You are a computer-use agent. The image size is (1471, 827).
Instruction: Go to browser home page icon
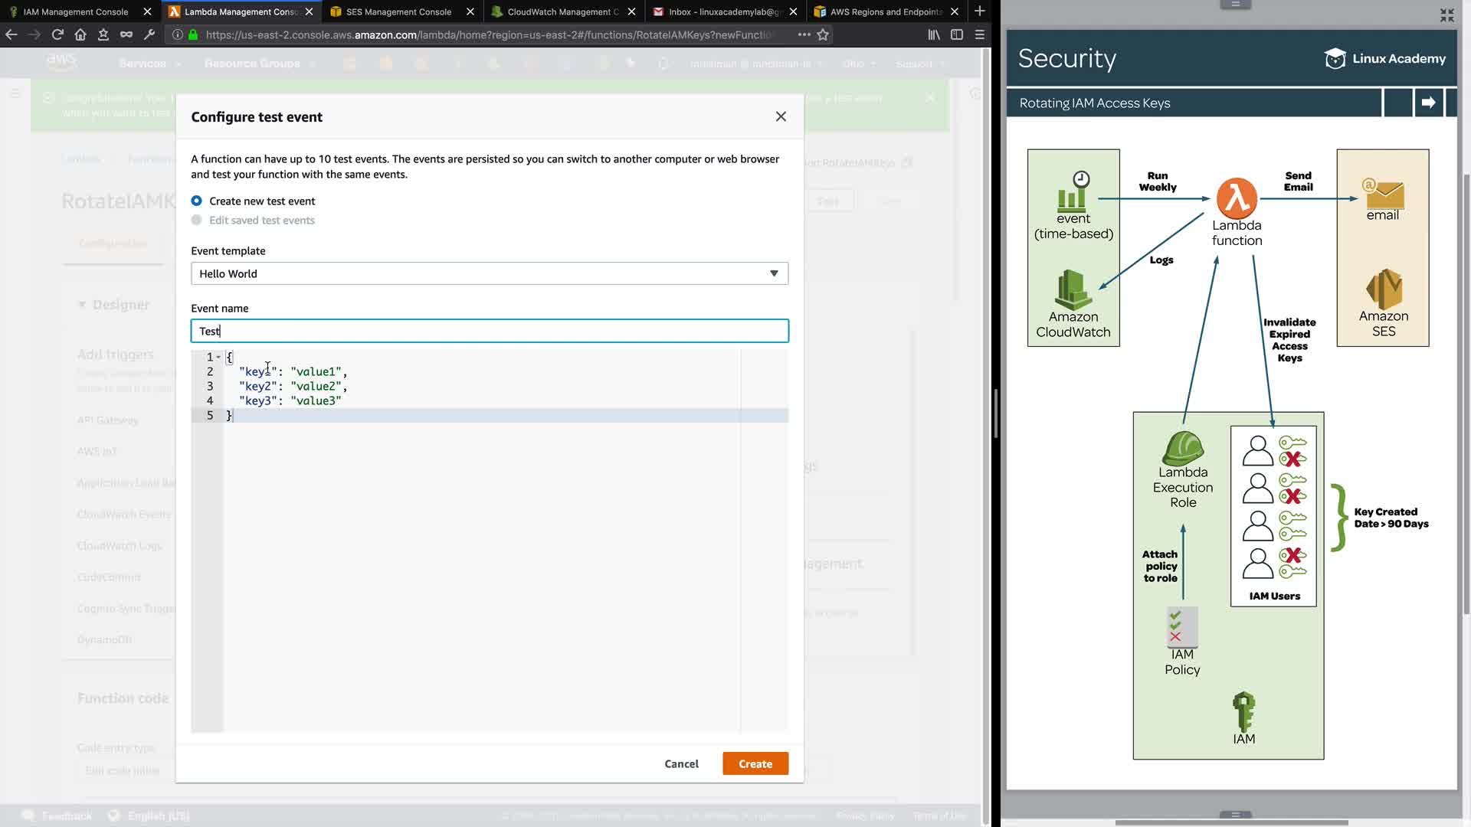(80, 34)
